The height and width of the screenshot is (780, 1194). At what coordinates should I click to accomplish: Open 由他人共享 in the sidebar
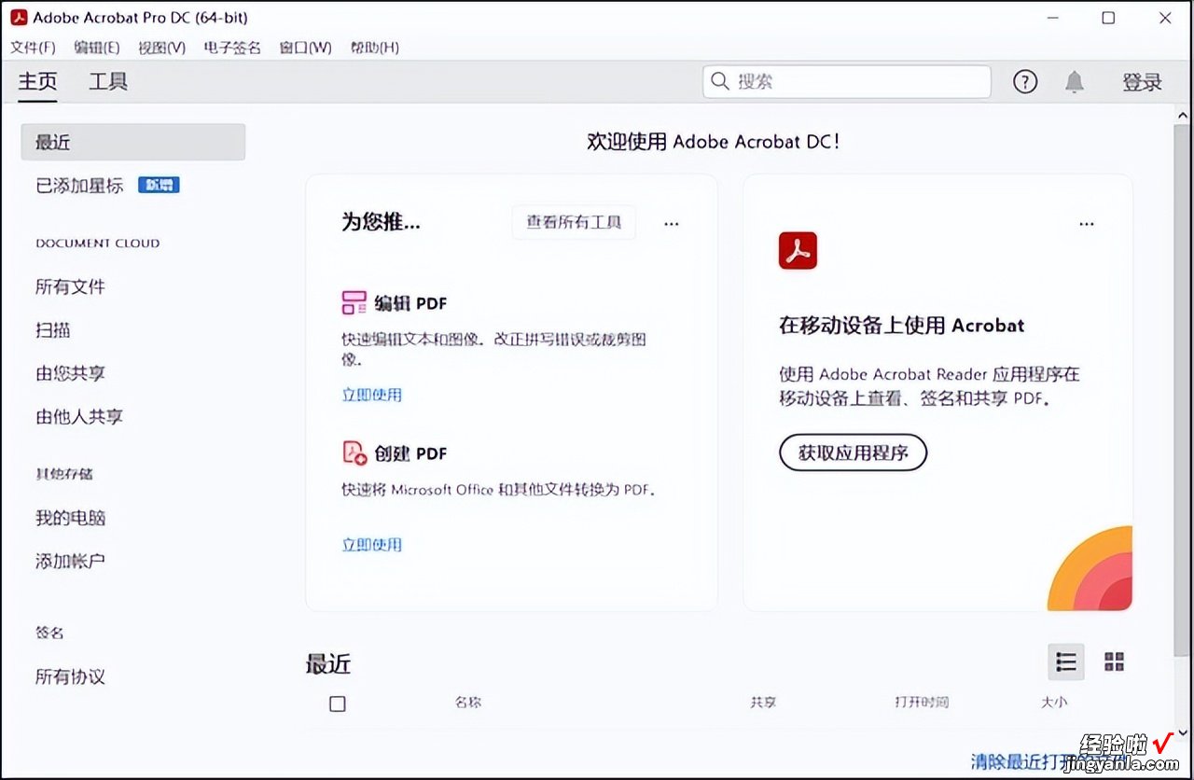tap(79, 417)
